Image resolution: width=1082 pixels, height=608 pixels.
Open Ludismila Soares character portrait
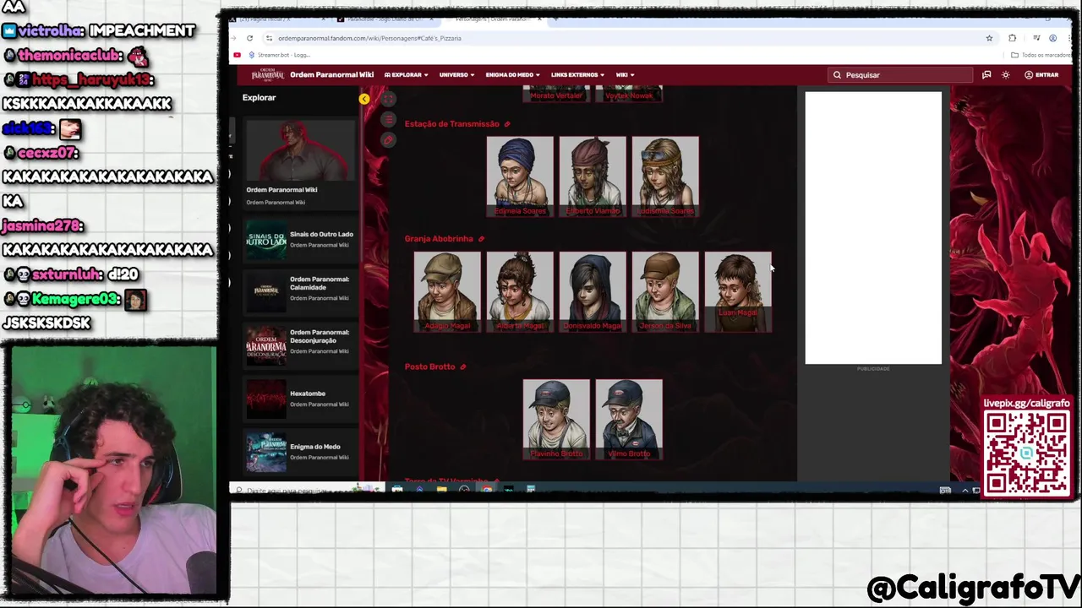click(x=665, y=176)
